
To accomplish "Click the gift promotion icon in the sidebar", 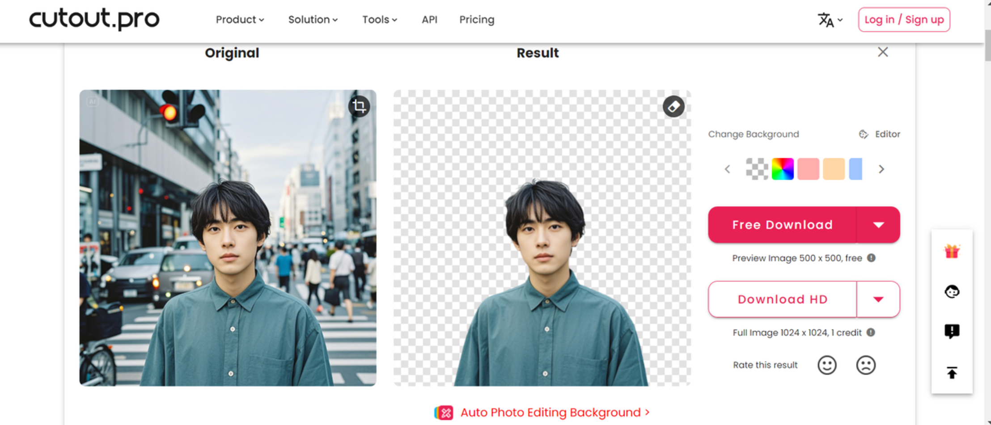I will point(952,251).
